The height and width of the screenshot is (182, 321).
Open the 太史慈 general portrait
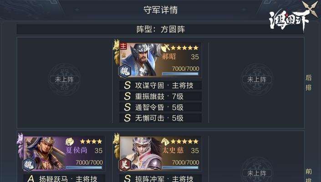141,153
